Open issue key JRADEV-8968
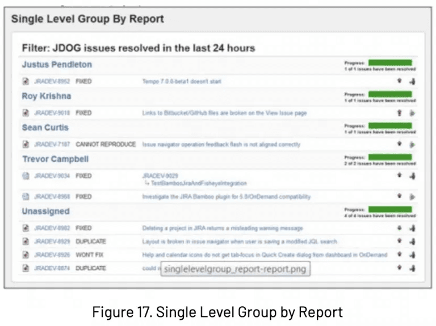This screenshot has height=326, width=436. 52,197
